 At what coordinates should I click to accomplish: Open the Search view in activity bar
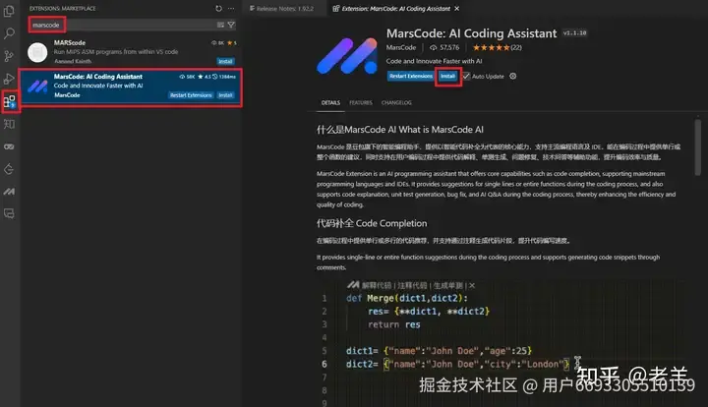tap(9, 33)
